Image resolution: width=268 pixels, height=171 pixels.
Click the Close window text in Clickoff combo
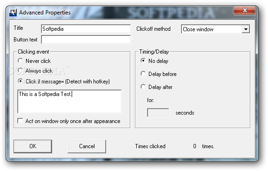(x=198, y=29)
